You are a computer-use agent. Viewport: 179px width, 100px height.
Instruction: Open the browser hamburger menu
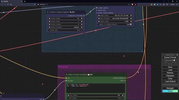[x=177, y=4]
